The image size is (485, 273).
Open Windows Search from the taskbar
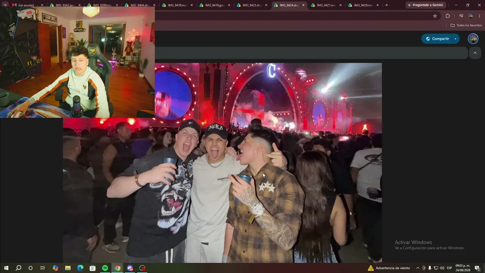tap(18, 268)
